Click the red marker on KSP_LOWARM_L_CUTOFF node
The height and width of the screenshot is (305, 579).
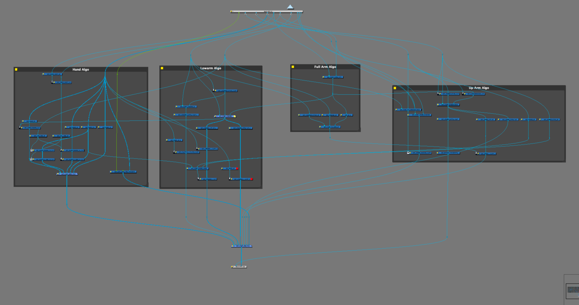pyautogui.click(x=251, y=179)
